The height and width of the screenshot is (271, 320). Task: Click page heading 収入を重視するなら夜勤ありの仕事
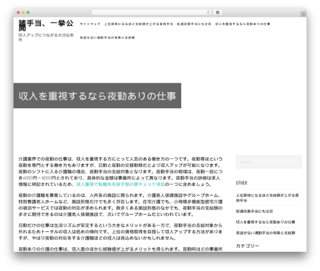pyautogui.click(x=97, y=96)
